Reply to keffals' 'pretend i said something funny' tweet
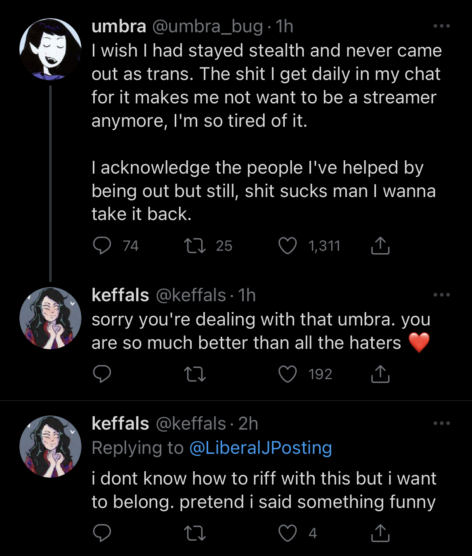This screenshot has width=472, height=556. pos(102,533)
